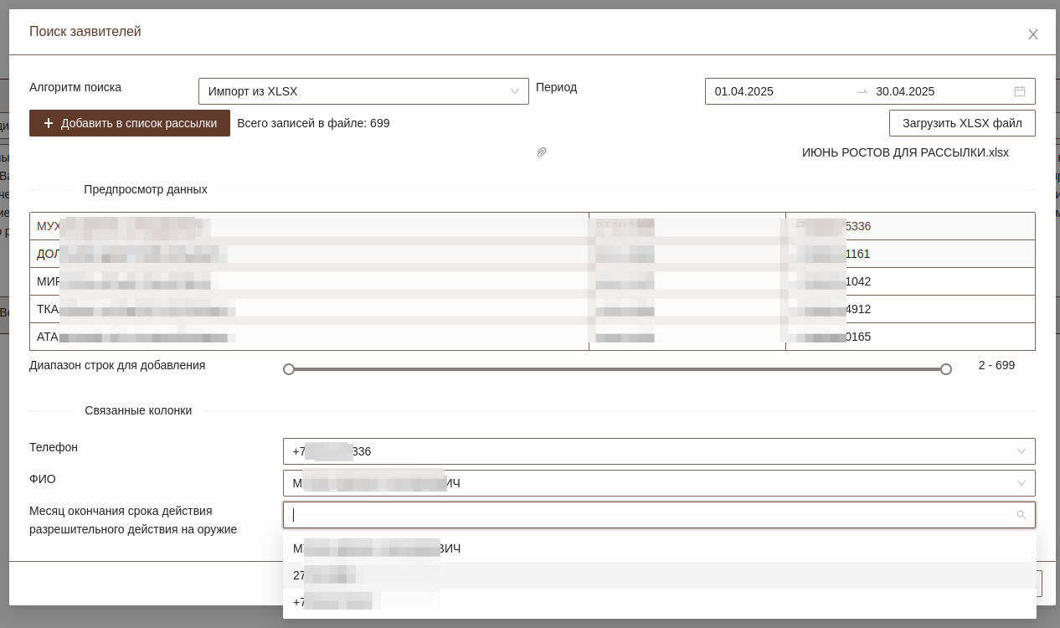The height and width of the screenshot is (628, 1060).
Task: Click the arrow icon between the period dates
Action: click(862, 91)
